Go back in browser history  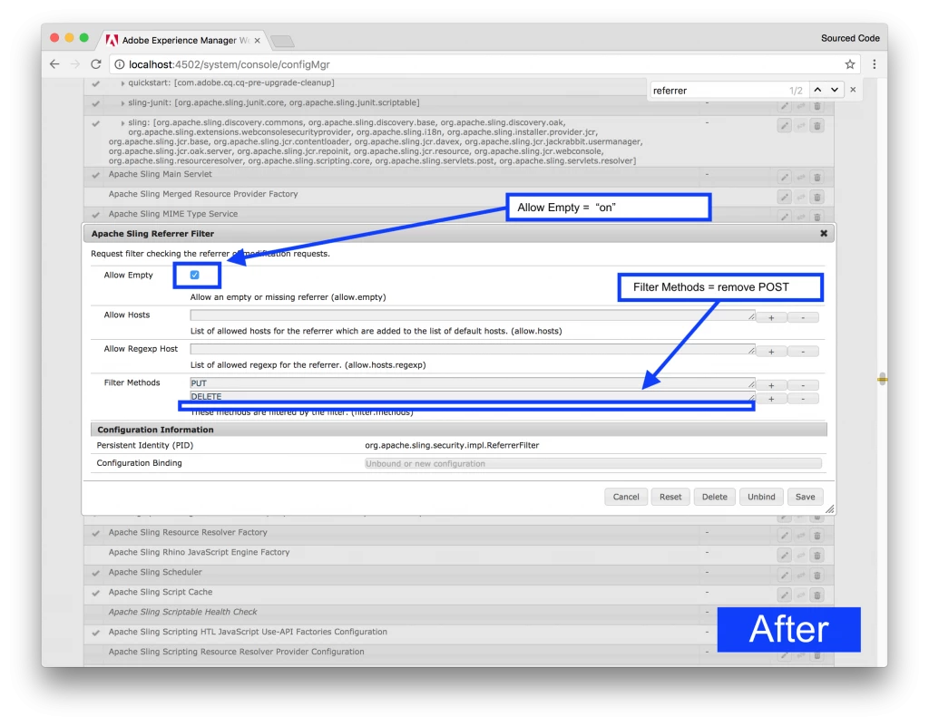click(x=54, y=64)
